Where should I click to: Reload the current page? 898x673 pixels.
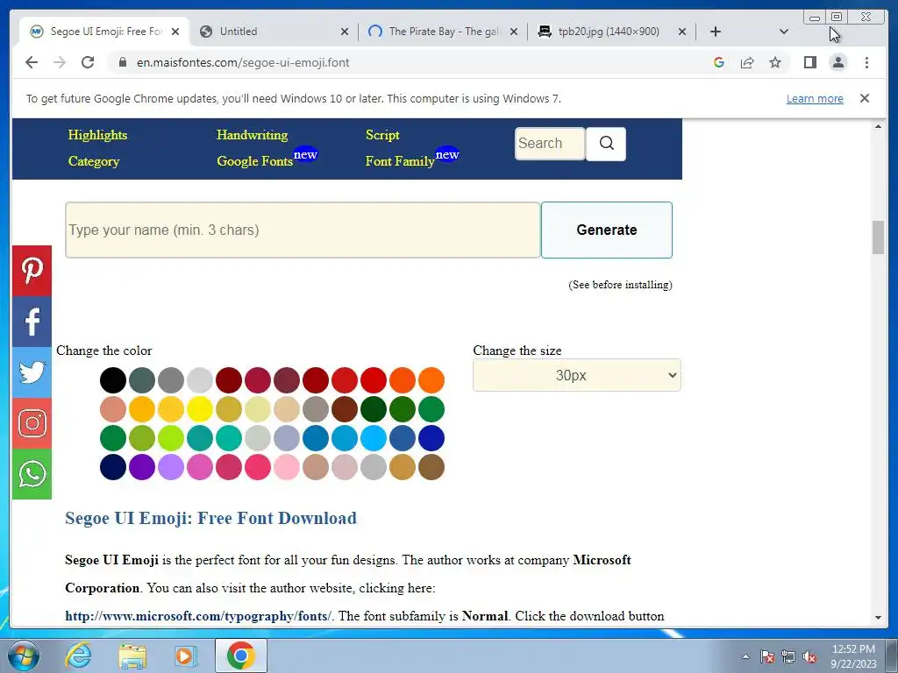(x=88, y=62)
